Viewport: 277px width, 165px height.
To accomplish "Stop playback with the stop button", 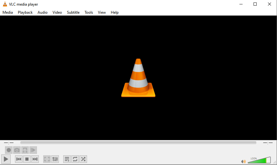I will [27, 159].
